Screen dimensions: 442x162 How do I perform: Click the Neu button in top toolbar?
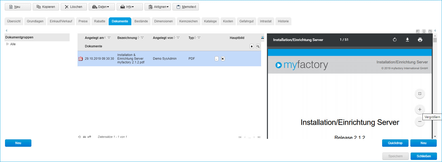(18, 7)
